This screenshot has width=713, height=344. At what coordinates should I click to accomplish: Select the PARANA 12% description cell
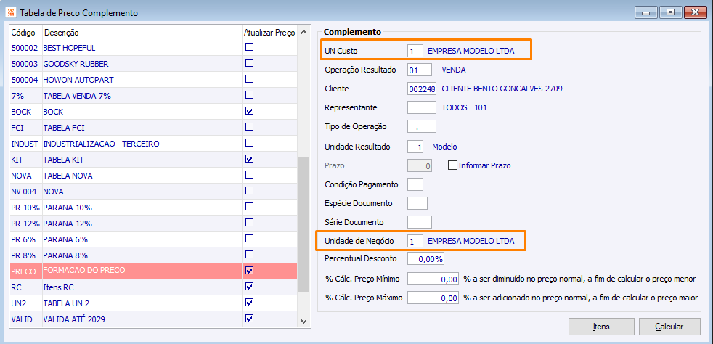coord(142,224)
